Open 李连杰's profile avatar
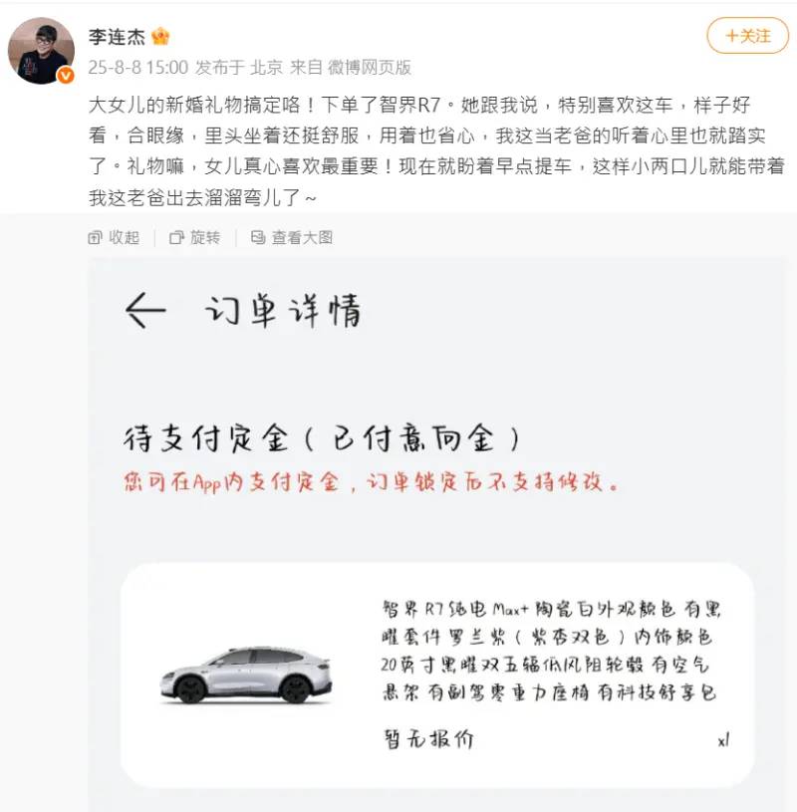The image size is (797, 812). [41, 51]
